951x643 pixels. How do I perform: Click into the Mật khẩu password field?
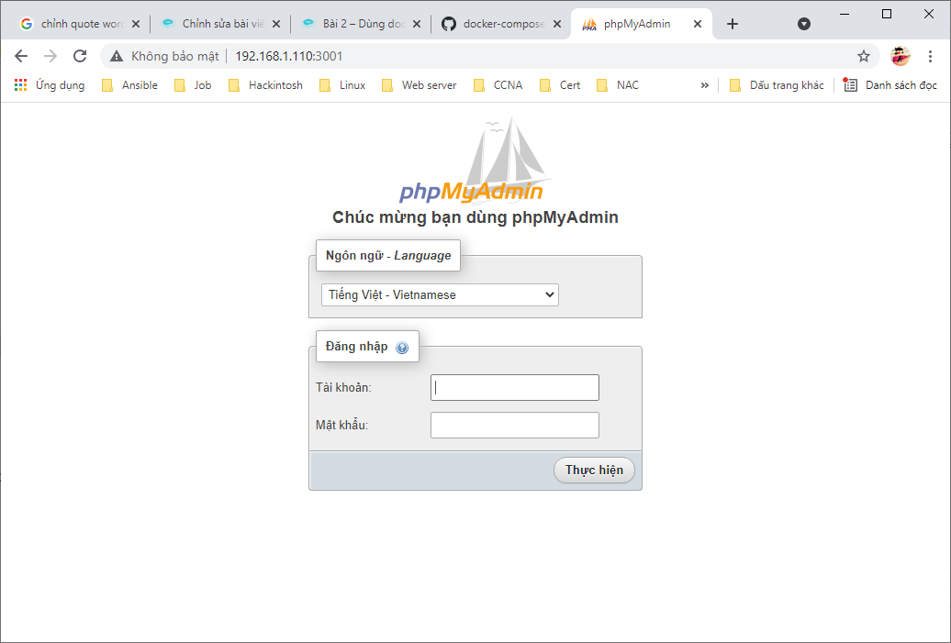coord(514,426)
